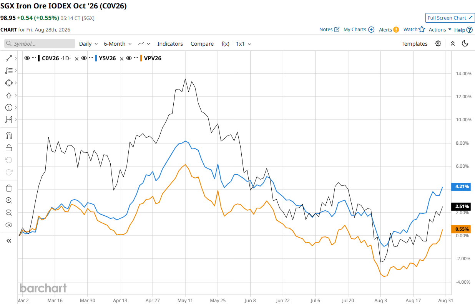Toggle visibility of the Y5V26 series
Viewport: 475px width, 304px height.
[x=84, y=58]
